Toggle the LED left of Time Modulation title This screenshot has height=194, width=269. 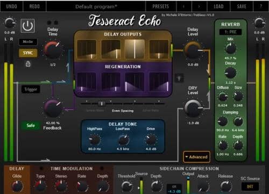pyautogui.click(x=41, y=168)
